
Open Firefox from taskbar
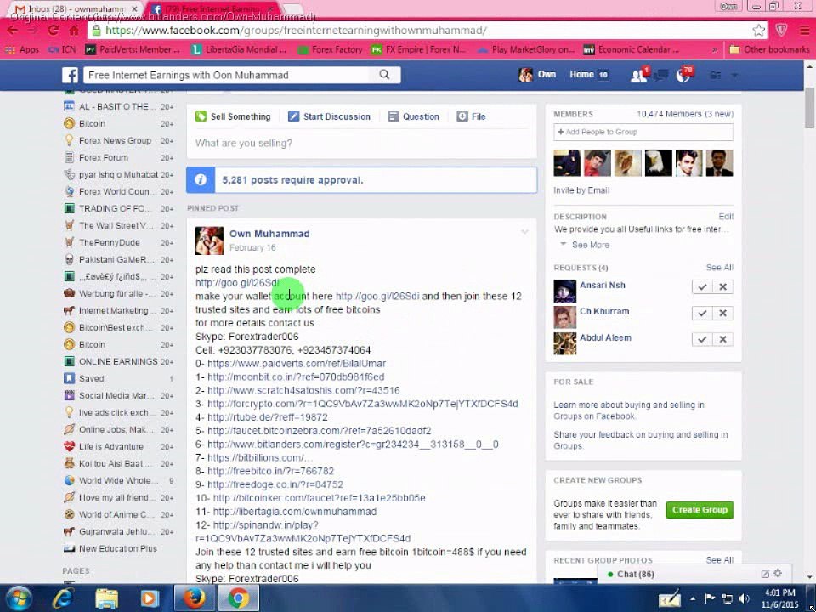(x=194, y=598)
